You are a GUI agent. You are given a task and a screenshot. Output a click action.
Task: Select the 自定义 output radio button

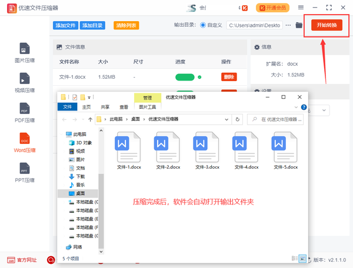(204, 25)
